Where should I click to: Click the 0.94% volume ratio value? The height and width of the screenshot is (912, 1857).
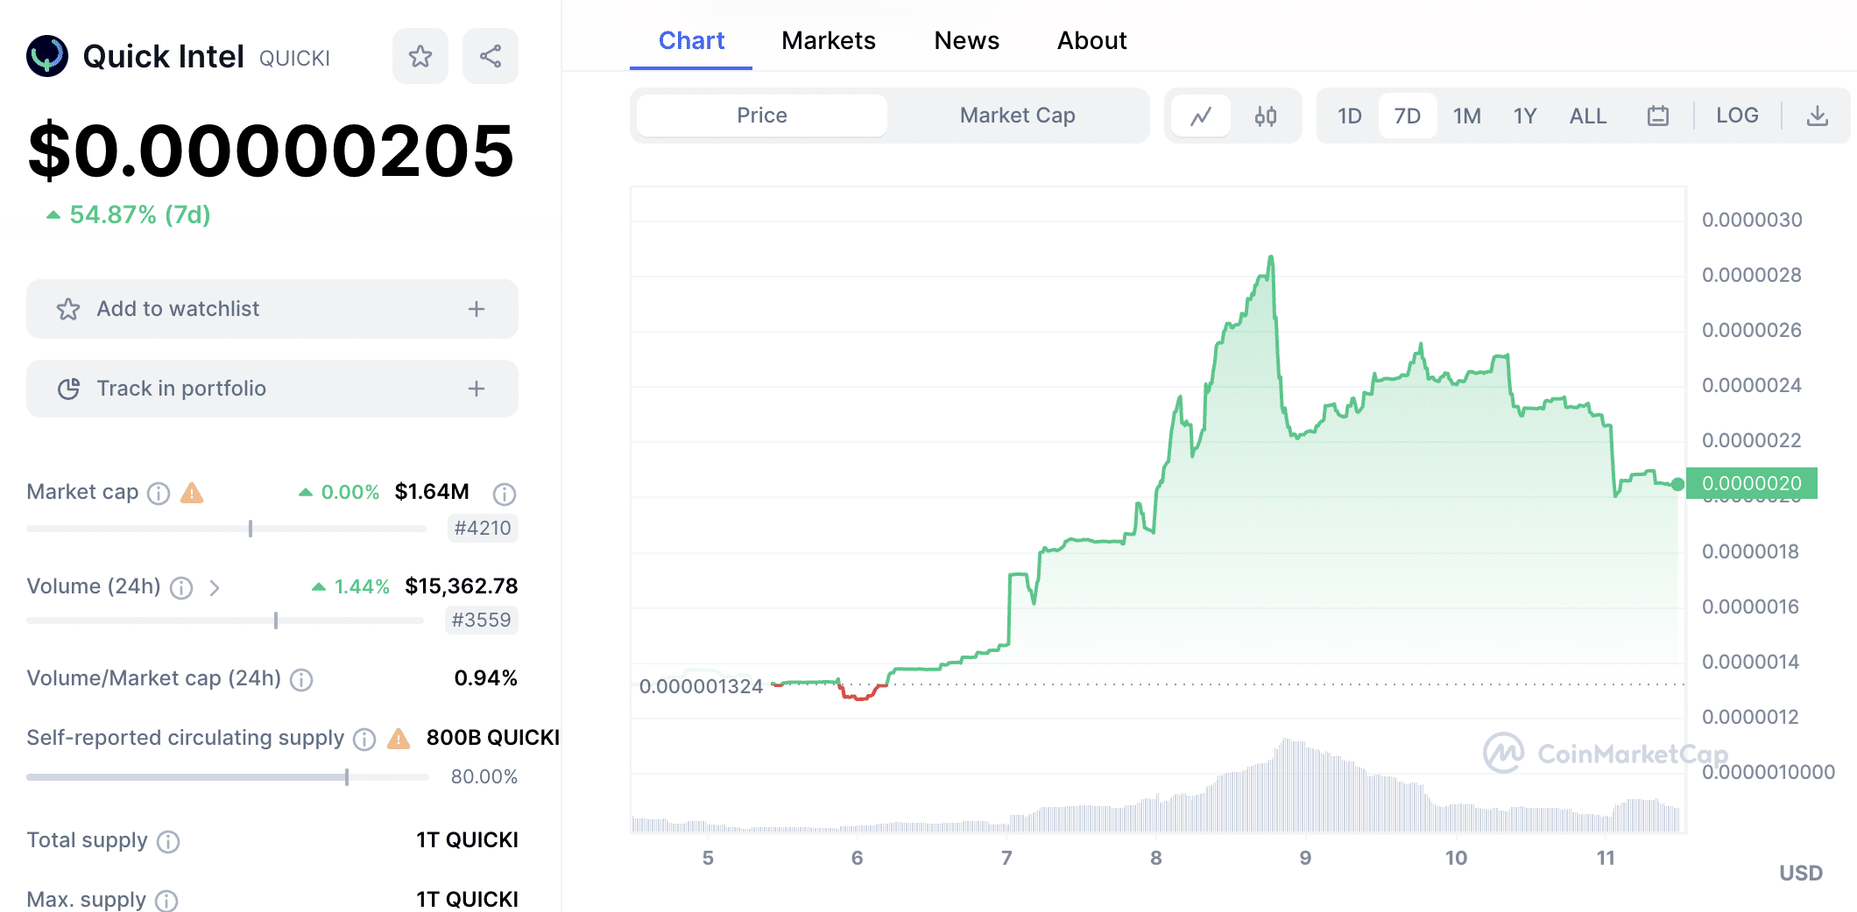pos(486,678)
